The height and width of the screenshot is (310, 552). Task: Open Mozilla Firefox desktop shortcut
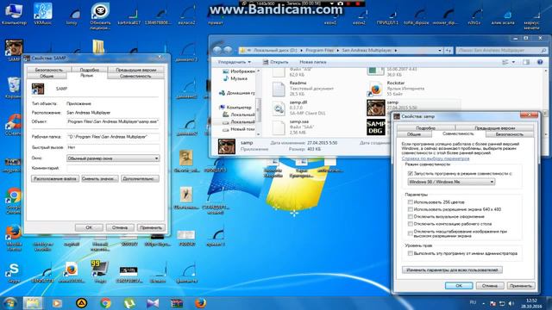point(14,239)
